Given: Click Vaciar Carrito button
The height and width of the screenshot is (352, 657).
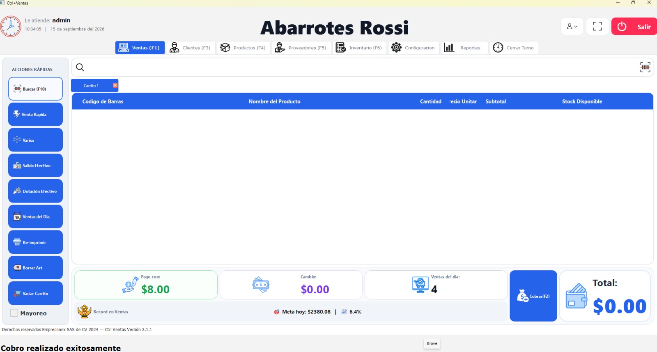Looking at the screenshot, I should pyautogui.click(x=35, y=293).
